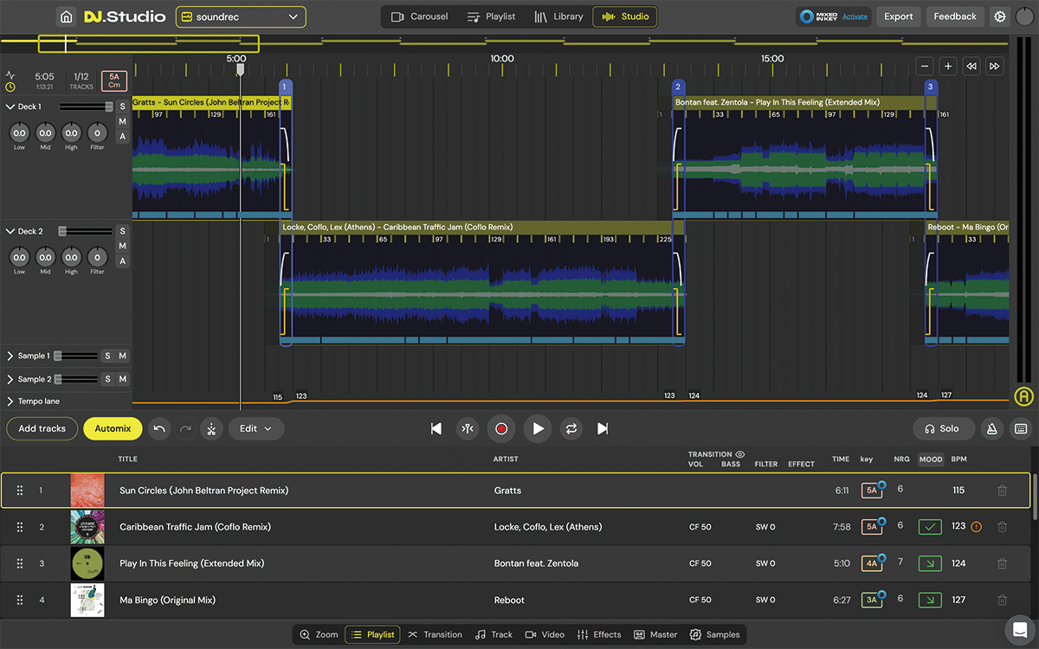Viewport: 1039px width, 649px height.
Task: Click the Ma Bingo track thumbnail
Action: click(x=87, y=600)
